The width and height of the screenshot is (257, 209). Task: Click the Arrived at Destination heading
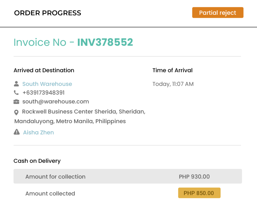click(x=44, y=70)
